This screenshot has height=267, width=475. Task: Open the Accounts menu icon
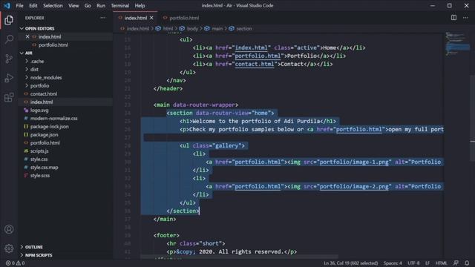point(9,229)
